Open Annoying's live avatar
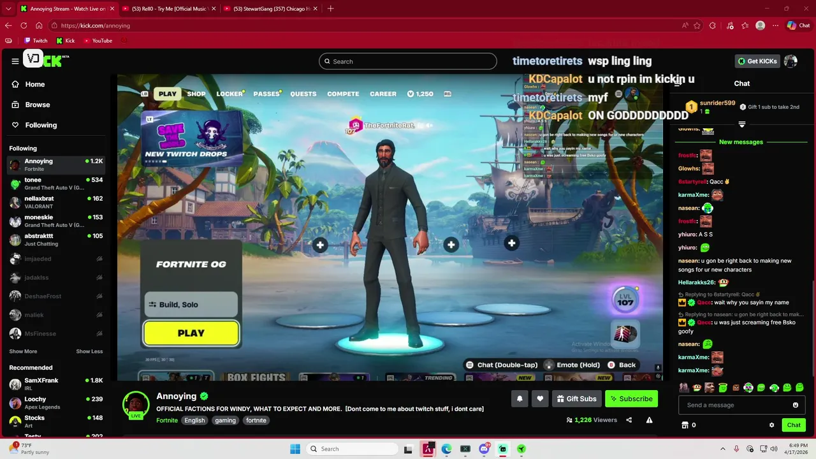 coord(136,404)
